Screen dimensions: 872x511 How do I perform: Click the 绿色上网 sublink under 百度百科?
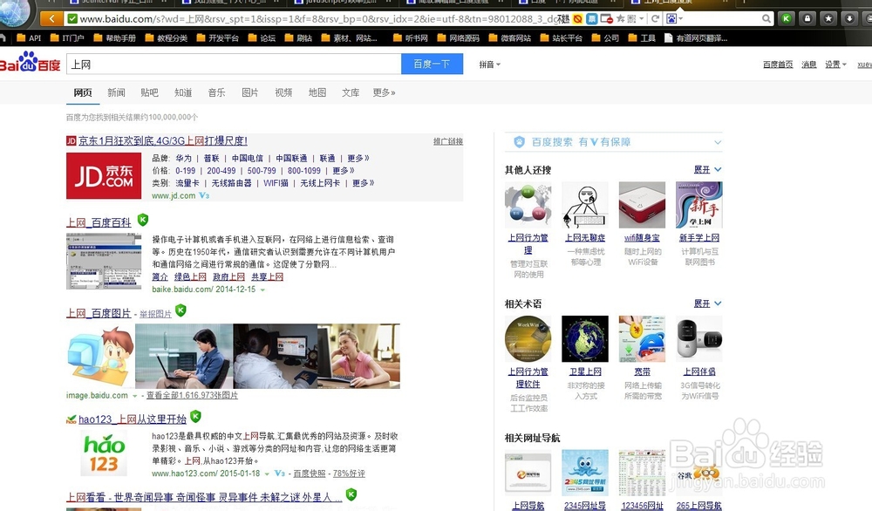pyautogui.click(x=190, y=276)
